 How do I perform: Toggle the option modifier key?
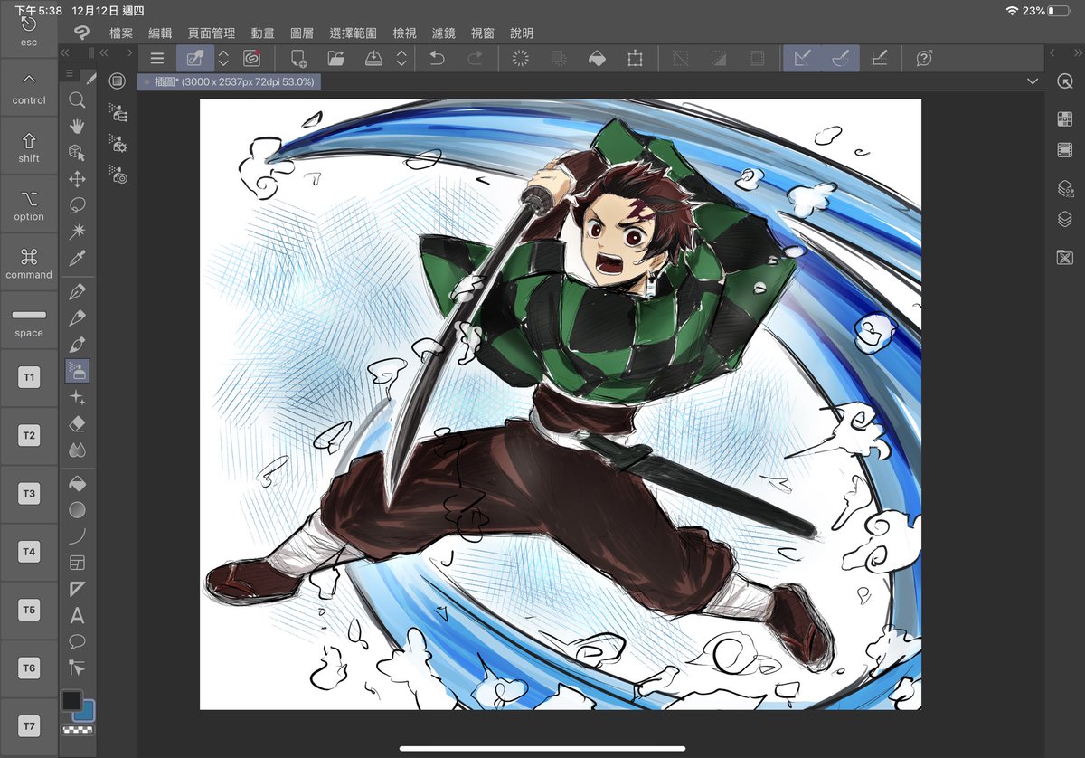(29, 204)
